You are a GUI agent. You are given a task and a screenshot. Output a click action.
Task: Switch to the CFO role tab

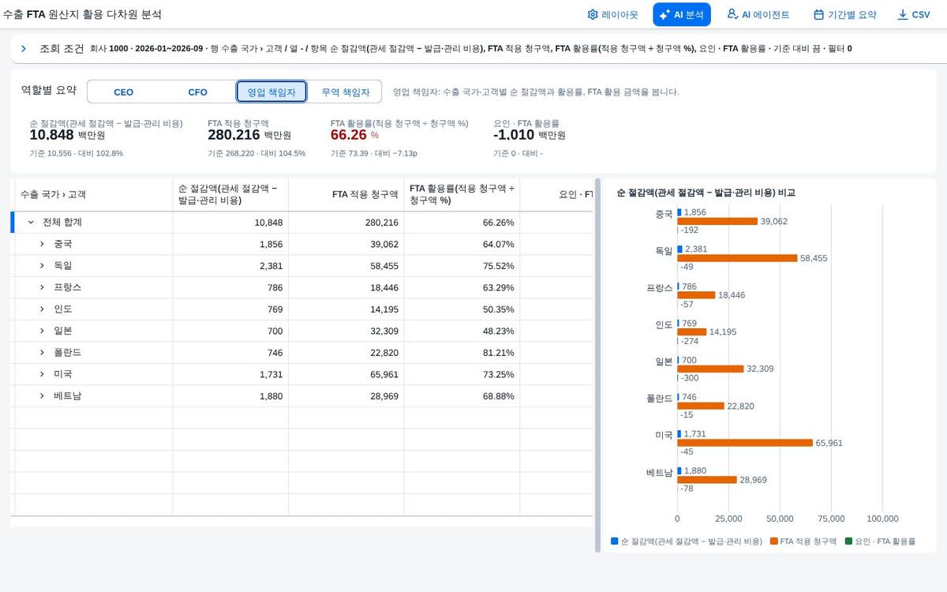[197, 92]
